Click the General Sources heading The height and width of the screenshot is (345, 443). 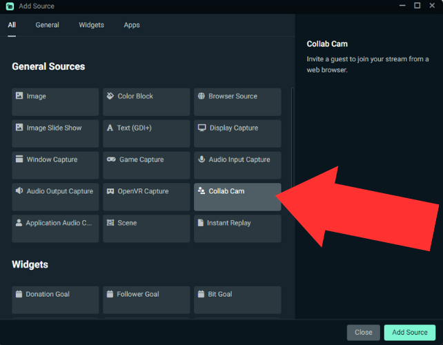(48, 66)
